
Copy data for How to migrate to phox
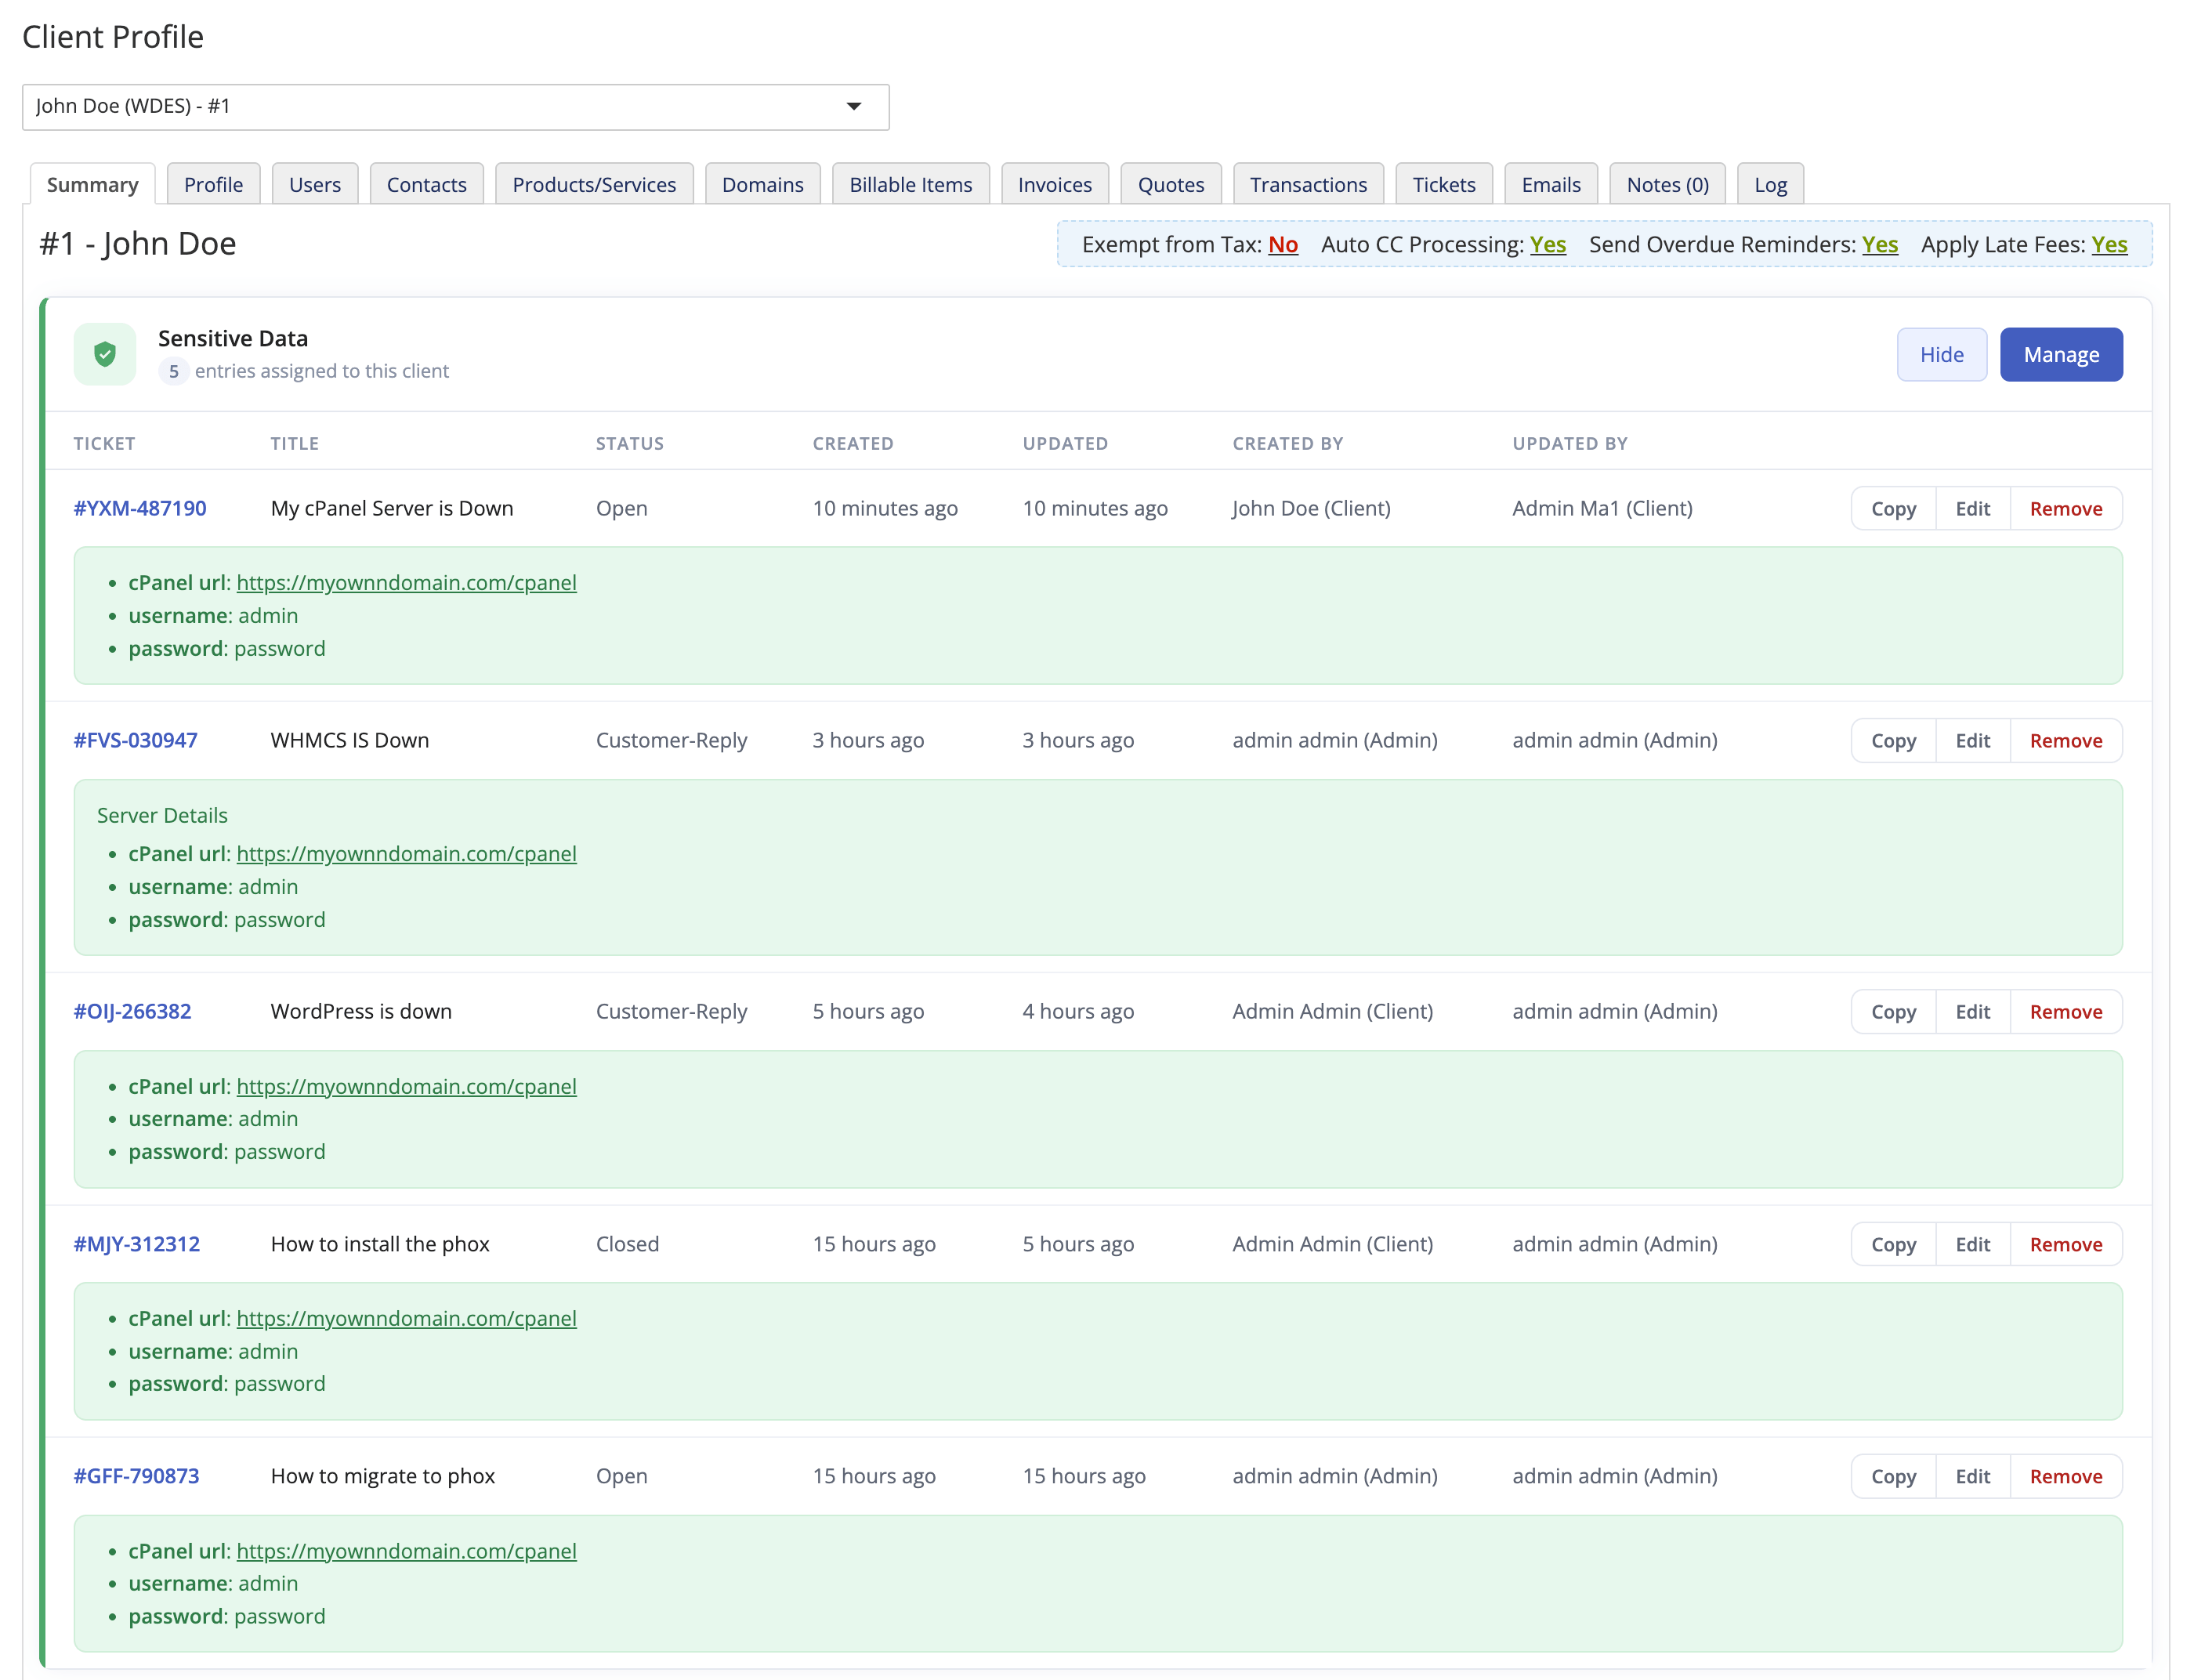(x=1893, y=1477)
